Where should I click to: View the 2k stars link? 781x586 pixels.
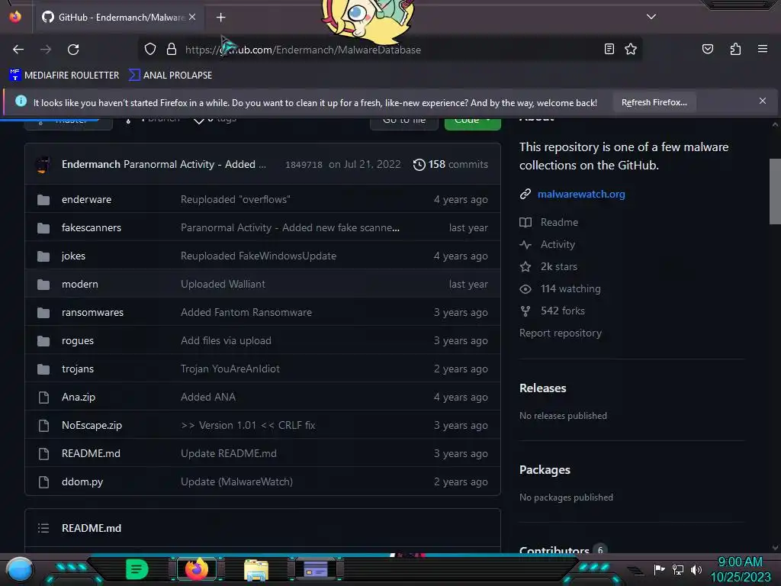[x=559, y=266]
